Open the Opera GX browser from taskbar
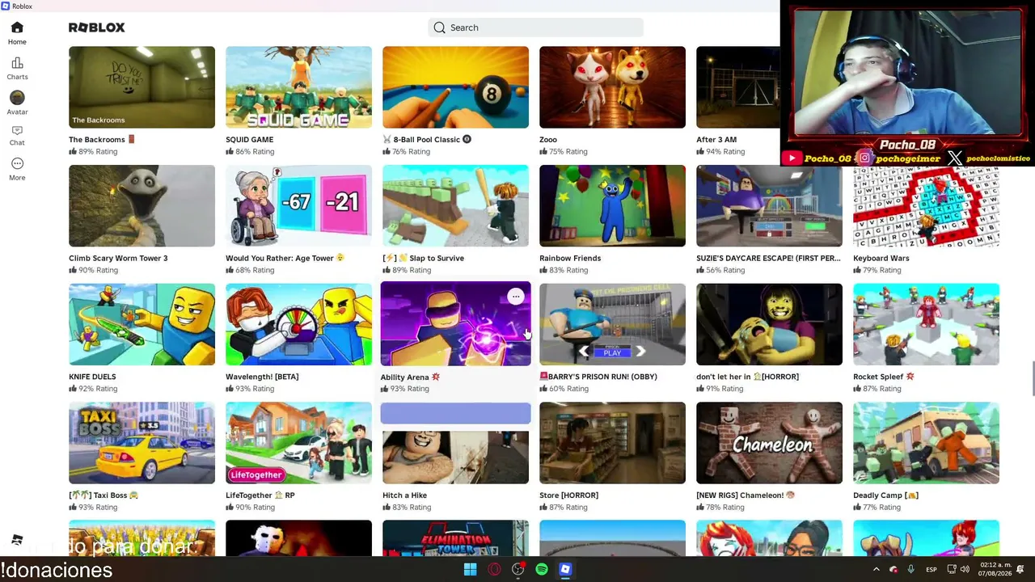1035x582 pixels. click(x=494, y=570)
